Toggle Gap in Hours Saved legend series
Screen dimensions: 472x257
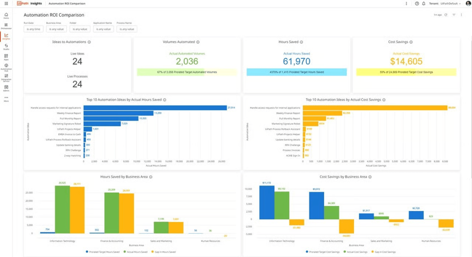pos(164,252)
